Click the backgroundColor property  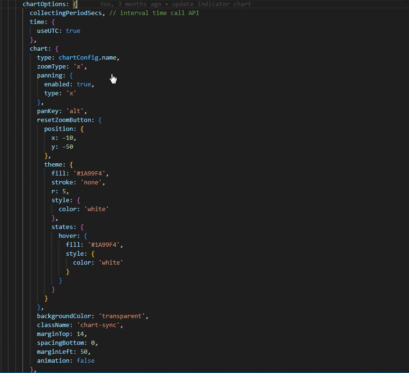64,316
